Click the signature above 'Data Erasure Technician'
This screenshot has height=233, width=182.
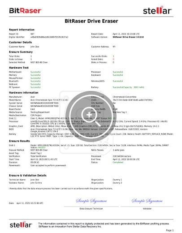pos(91,201)
